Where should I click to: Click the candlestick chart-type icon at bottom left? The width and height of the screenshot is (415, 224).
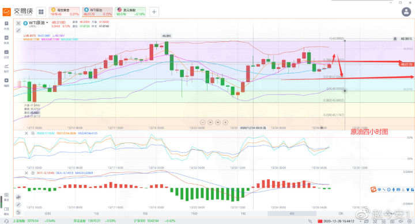tap(18, 197)
